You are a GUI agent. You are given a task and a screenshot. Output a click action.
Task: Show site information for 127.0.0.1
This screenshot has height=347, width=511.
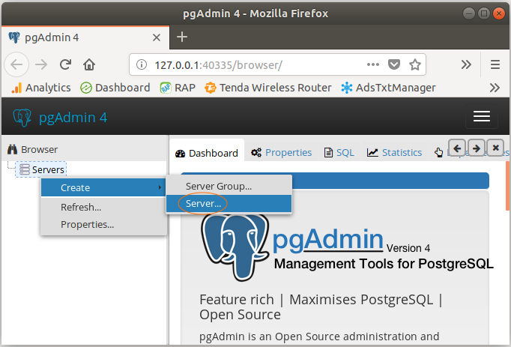(x=142, y=64)
